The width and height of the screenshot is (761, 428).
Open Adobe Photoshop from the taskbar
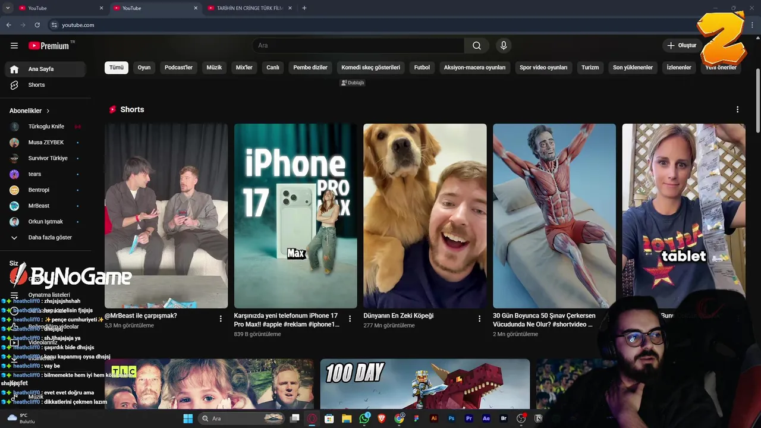(451, 418)
